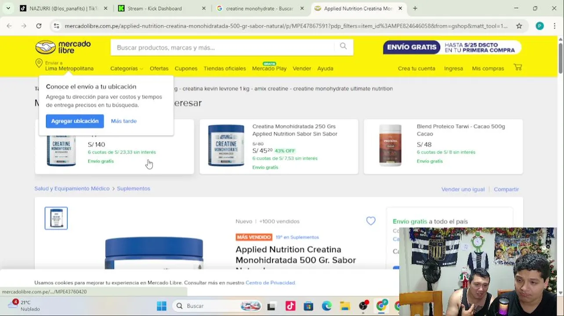The height and width of the screenshot is (316, 564).
Task: Click the Chrome taskbar icon
Action: (x=382, y=306)
